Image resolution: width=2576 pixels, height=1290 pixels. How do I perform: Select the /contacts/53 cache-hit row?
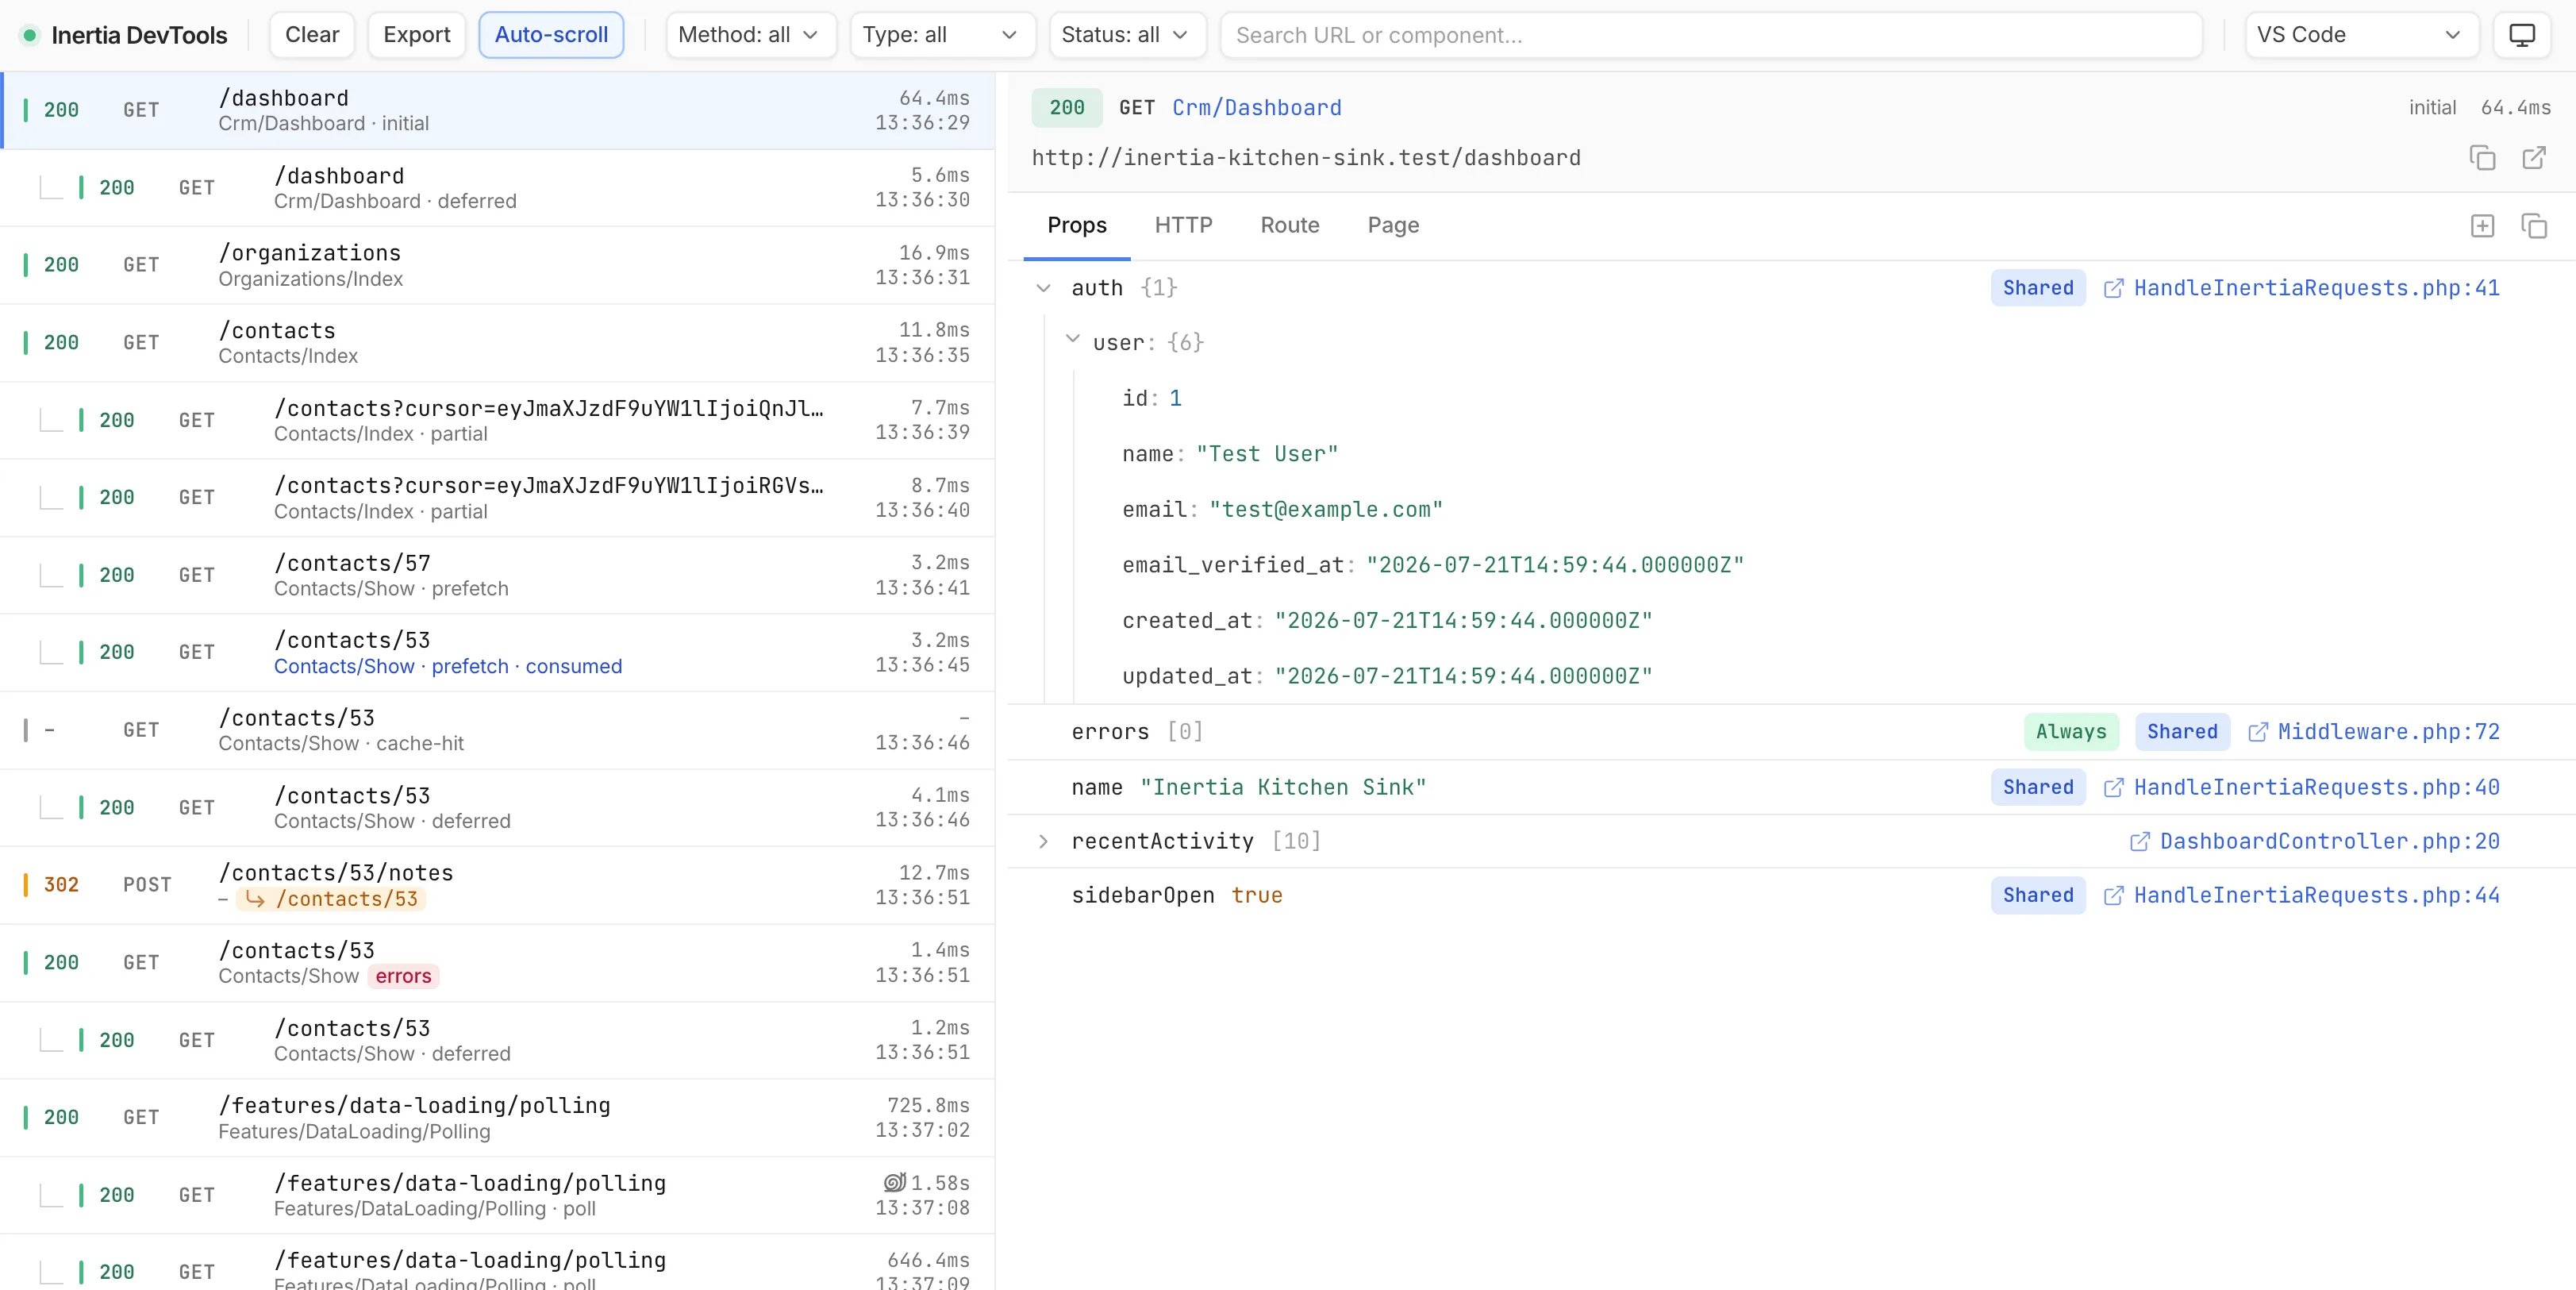pyautogui.click(x=497, y=730)
